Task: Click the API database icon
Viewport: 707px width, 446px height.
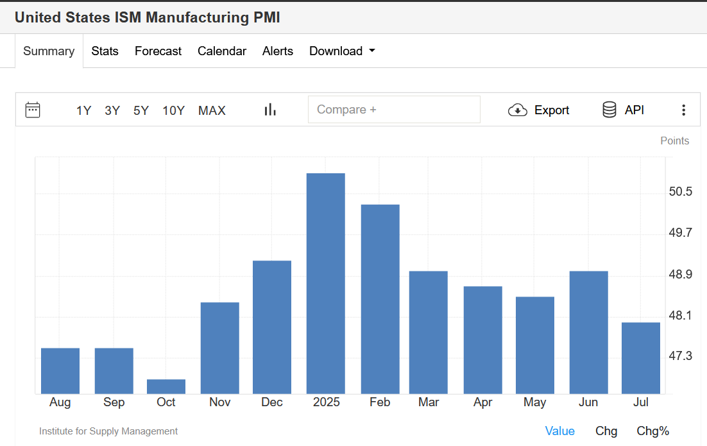Action: coord(609,110)
